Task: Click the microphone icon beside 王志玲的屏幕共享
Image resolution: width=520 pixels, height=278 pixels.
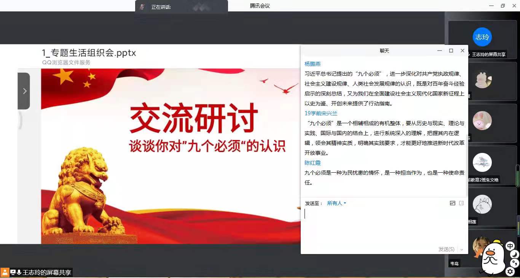Action: point(19,272)
